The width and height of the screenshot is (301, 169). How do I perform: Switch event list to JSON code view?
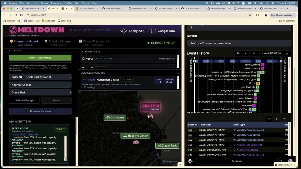coord(284,119)
